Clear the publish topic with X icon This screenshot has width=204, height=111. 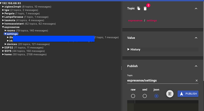coord(197,81)
